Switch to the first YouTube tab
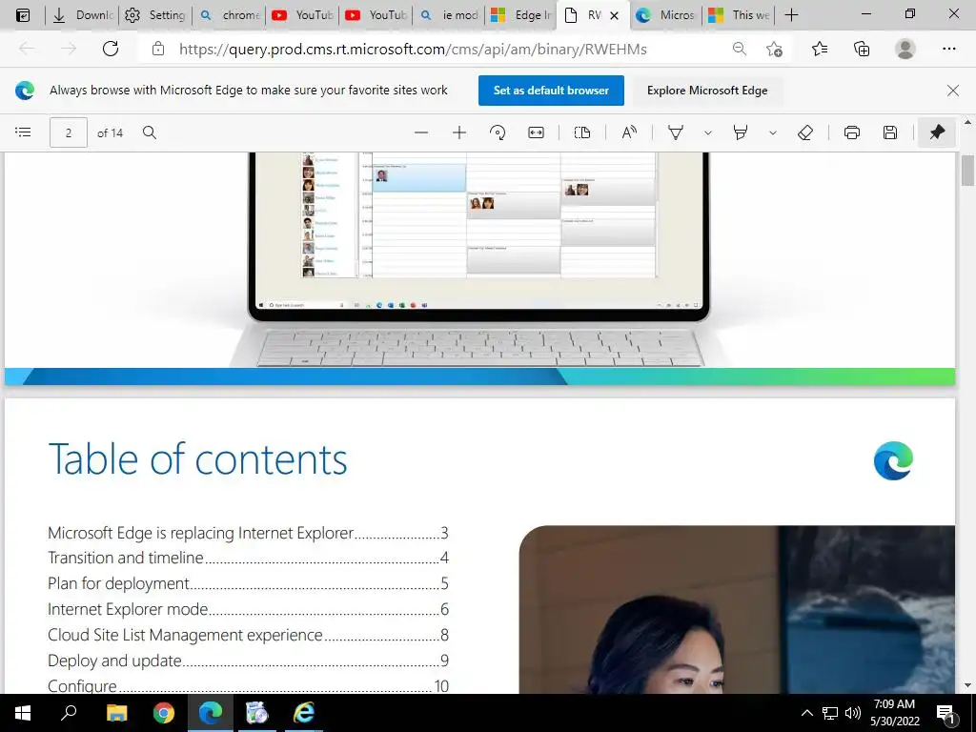This screenshot has height=732, width=976. [302, 15]
